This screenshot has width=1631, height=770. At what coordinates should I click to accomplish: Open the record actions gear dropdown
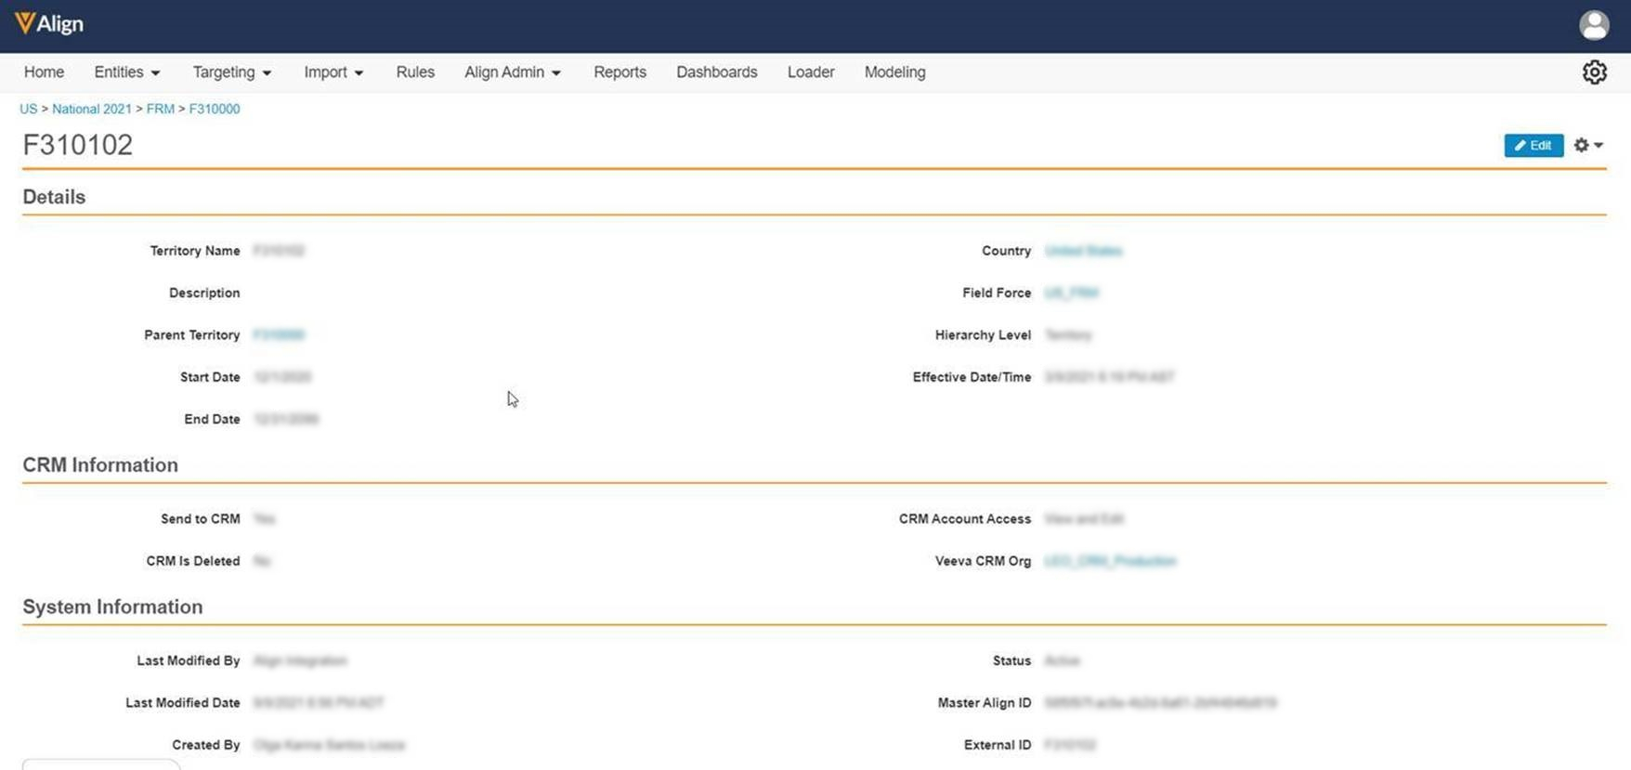pos(1587,145)
